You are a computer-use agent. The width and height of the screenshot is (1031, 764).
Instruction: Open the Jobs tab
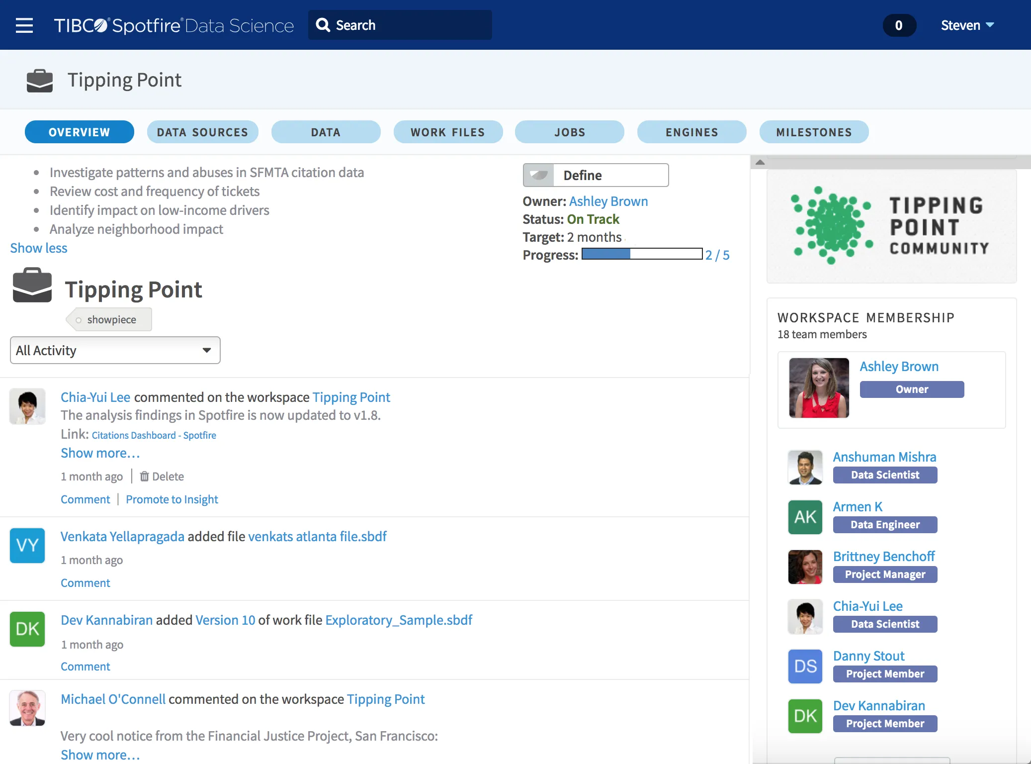coord(570,132)
